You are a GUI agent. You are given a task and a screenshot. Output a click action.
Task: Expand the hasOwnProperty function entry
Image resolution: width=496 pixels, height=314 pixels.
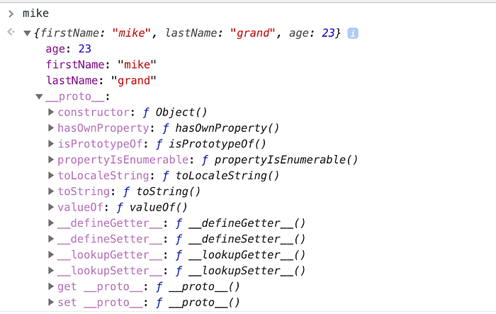51,128
